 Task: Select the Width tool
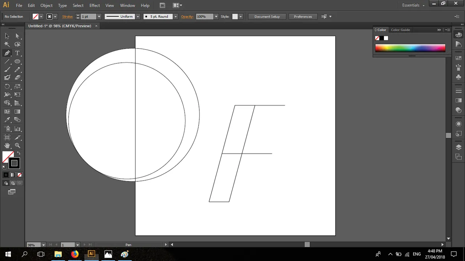coord(7,95)
